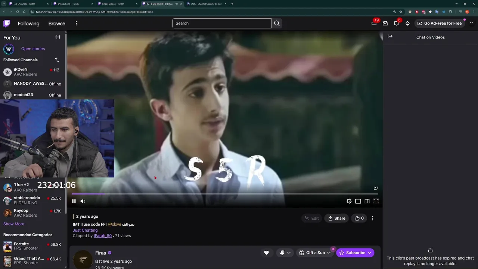The width and height of the screenshot is (478, 269).
Task: Focus the Twitch Search field
Action: pyautogui.click(x=222, y=23)
